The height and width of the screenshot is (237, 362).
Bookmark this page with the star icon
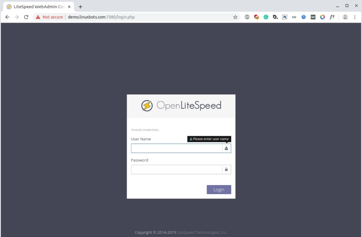coord(235,17)
